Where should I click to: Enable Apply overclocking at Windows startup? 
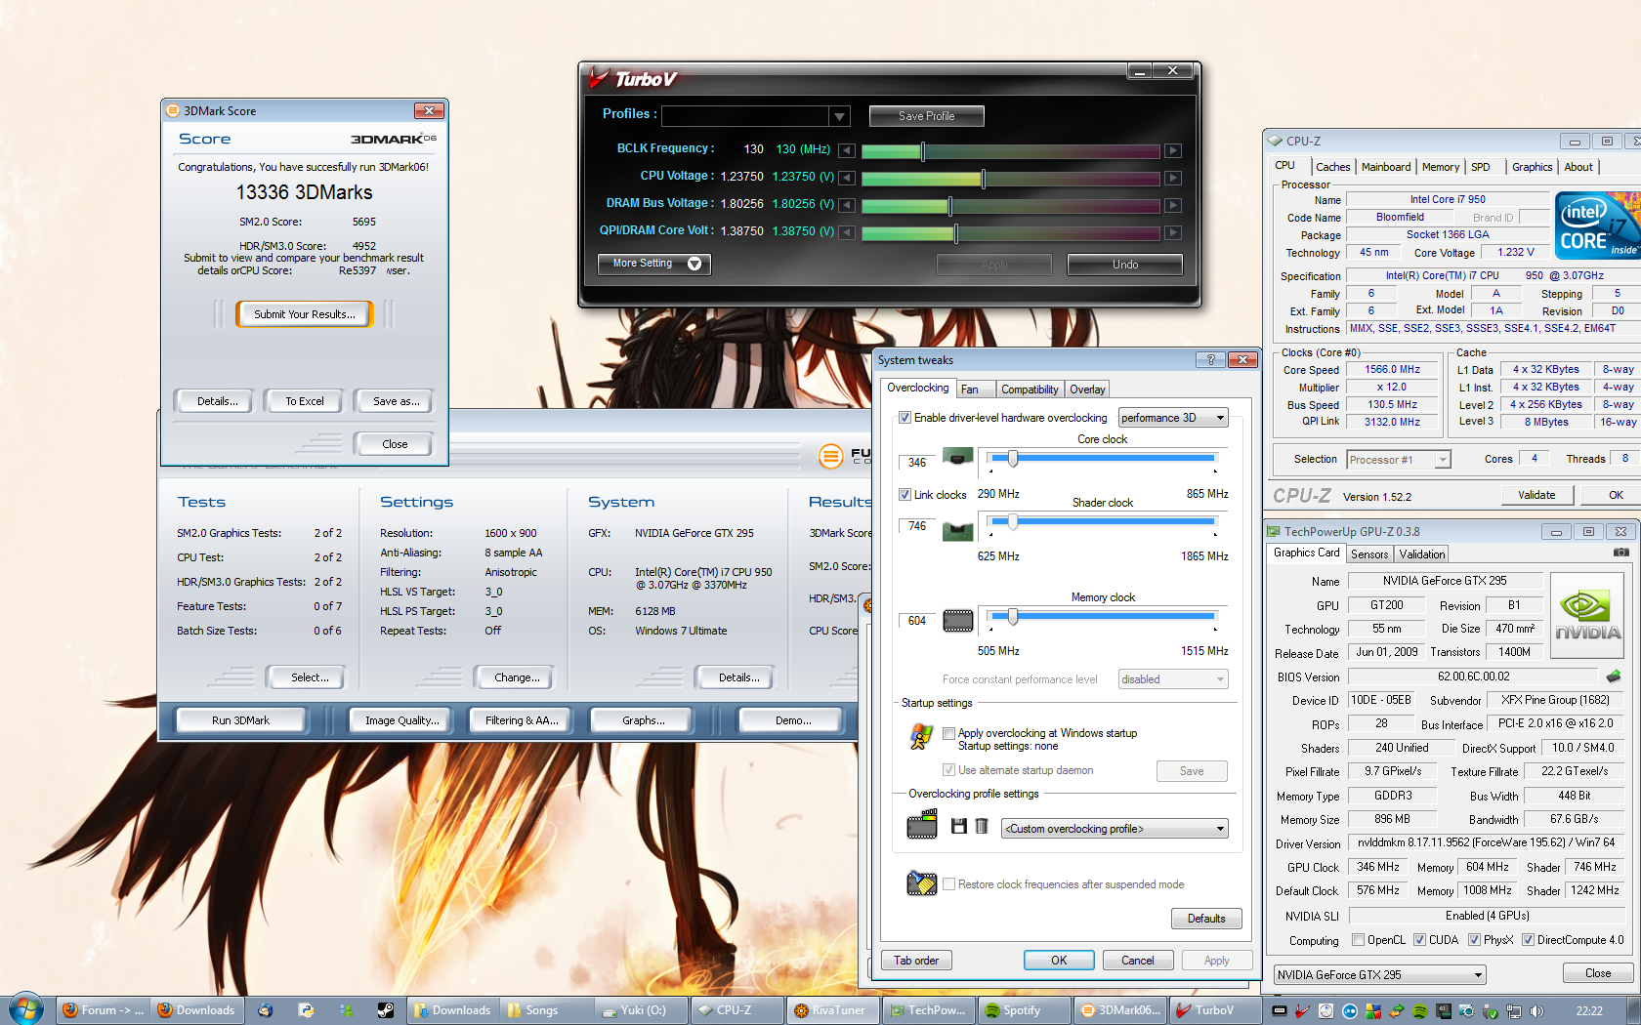click(948, 733)
